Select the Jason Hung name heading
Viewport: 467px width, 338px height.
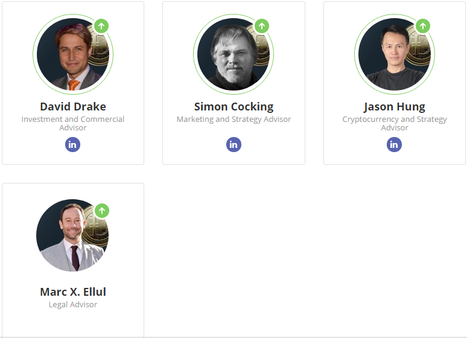(395, 107)
